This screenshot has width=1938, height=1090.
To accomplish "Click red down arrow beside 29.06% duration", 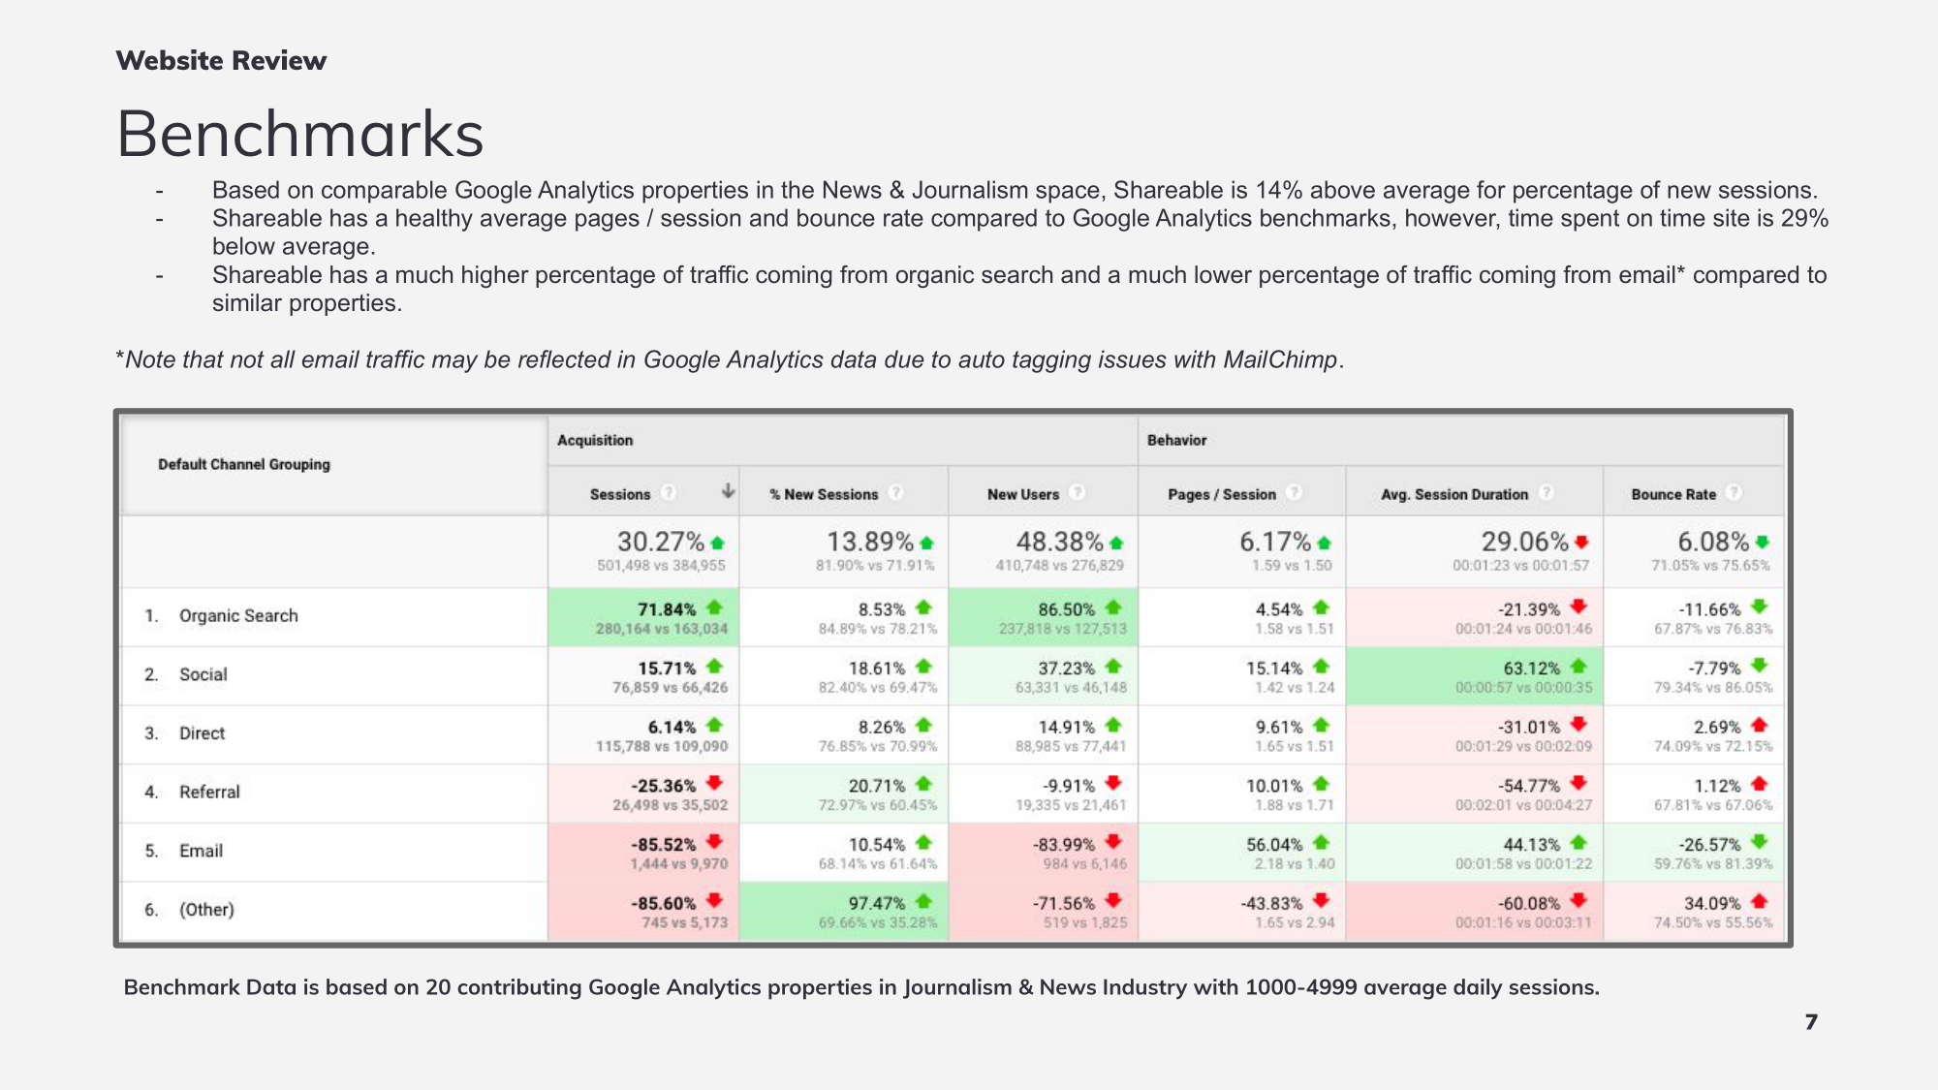I will pos(1581,542).
